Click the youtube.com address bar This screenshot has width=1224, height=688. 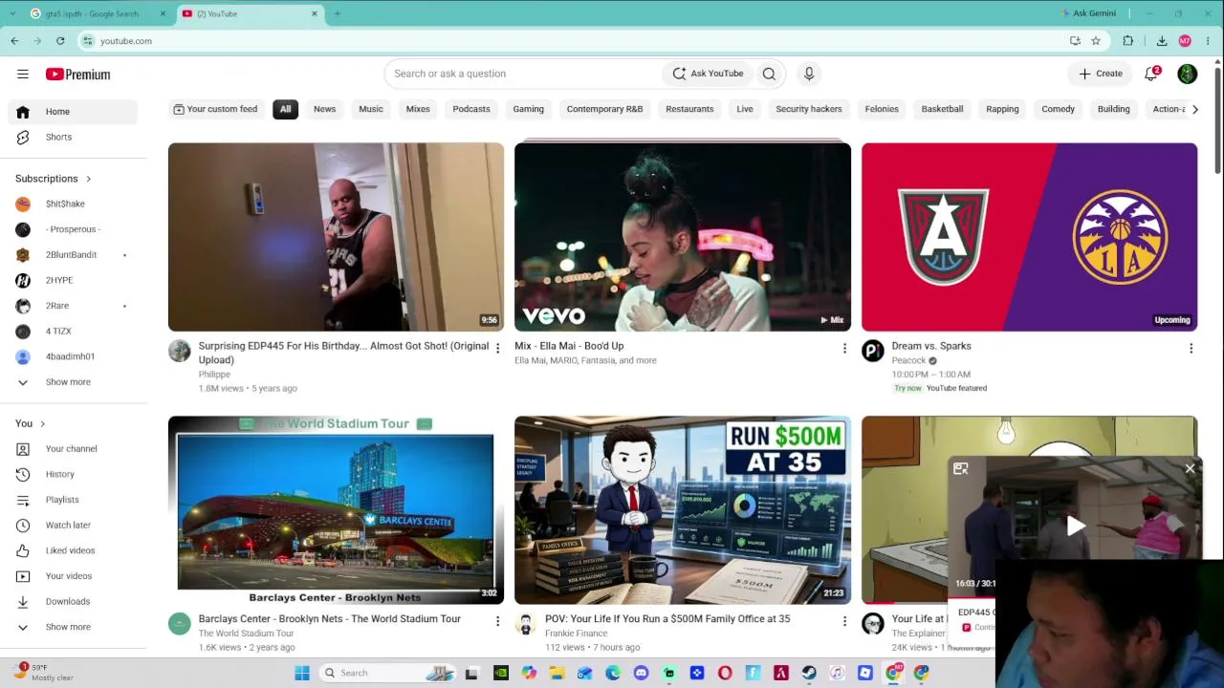coord(574,41)
